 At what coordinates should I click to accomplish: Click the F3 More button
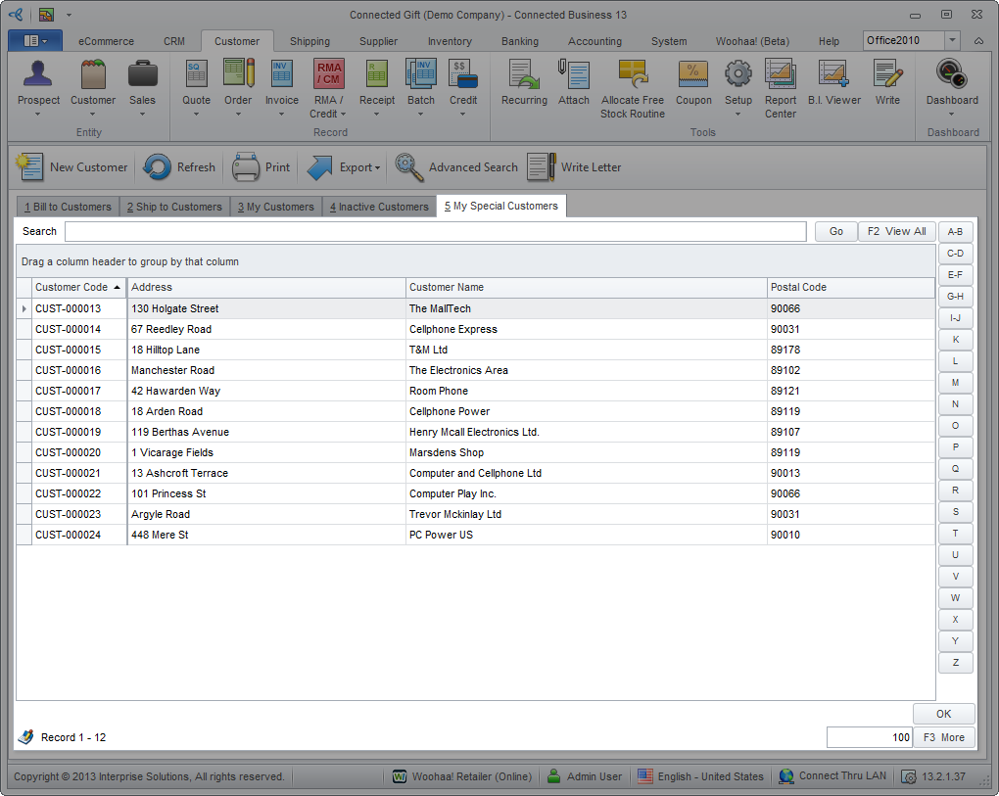(x=944, y=737)
